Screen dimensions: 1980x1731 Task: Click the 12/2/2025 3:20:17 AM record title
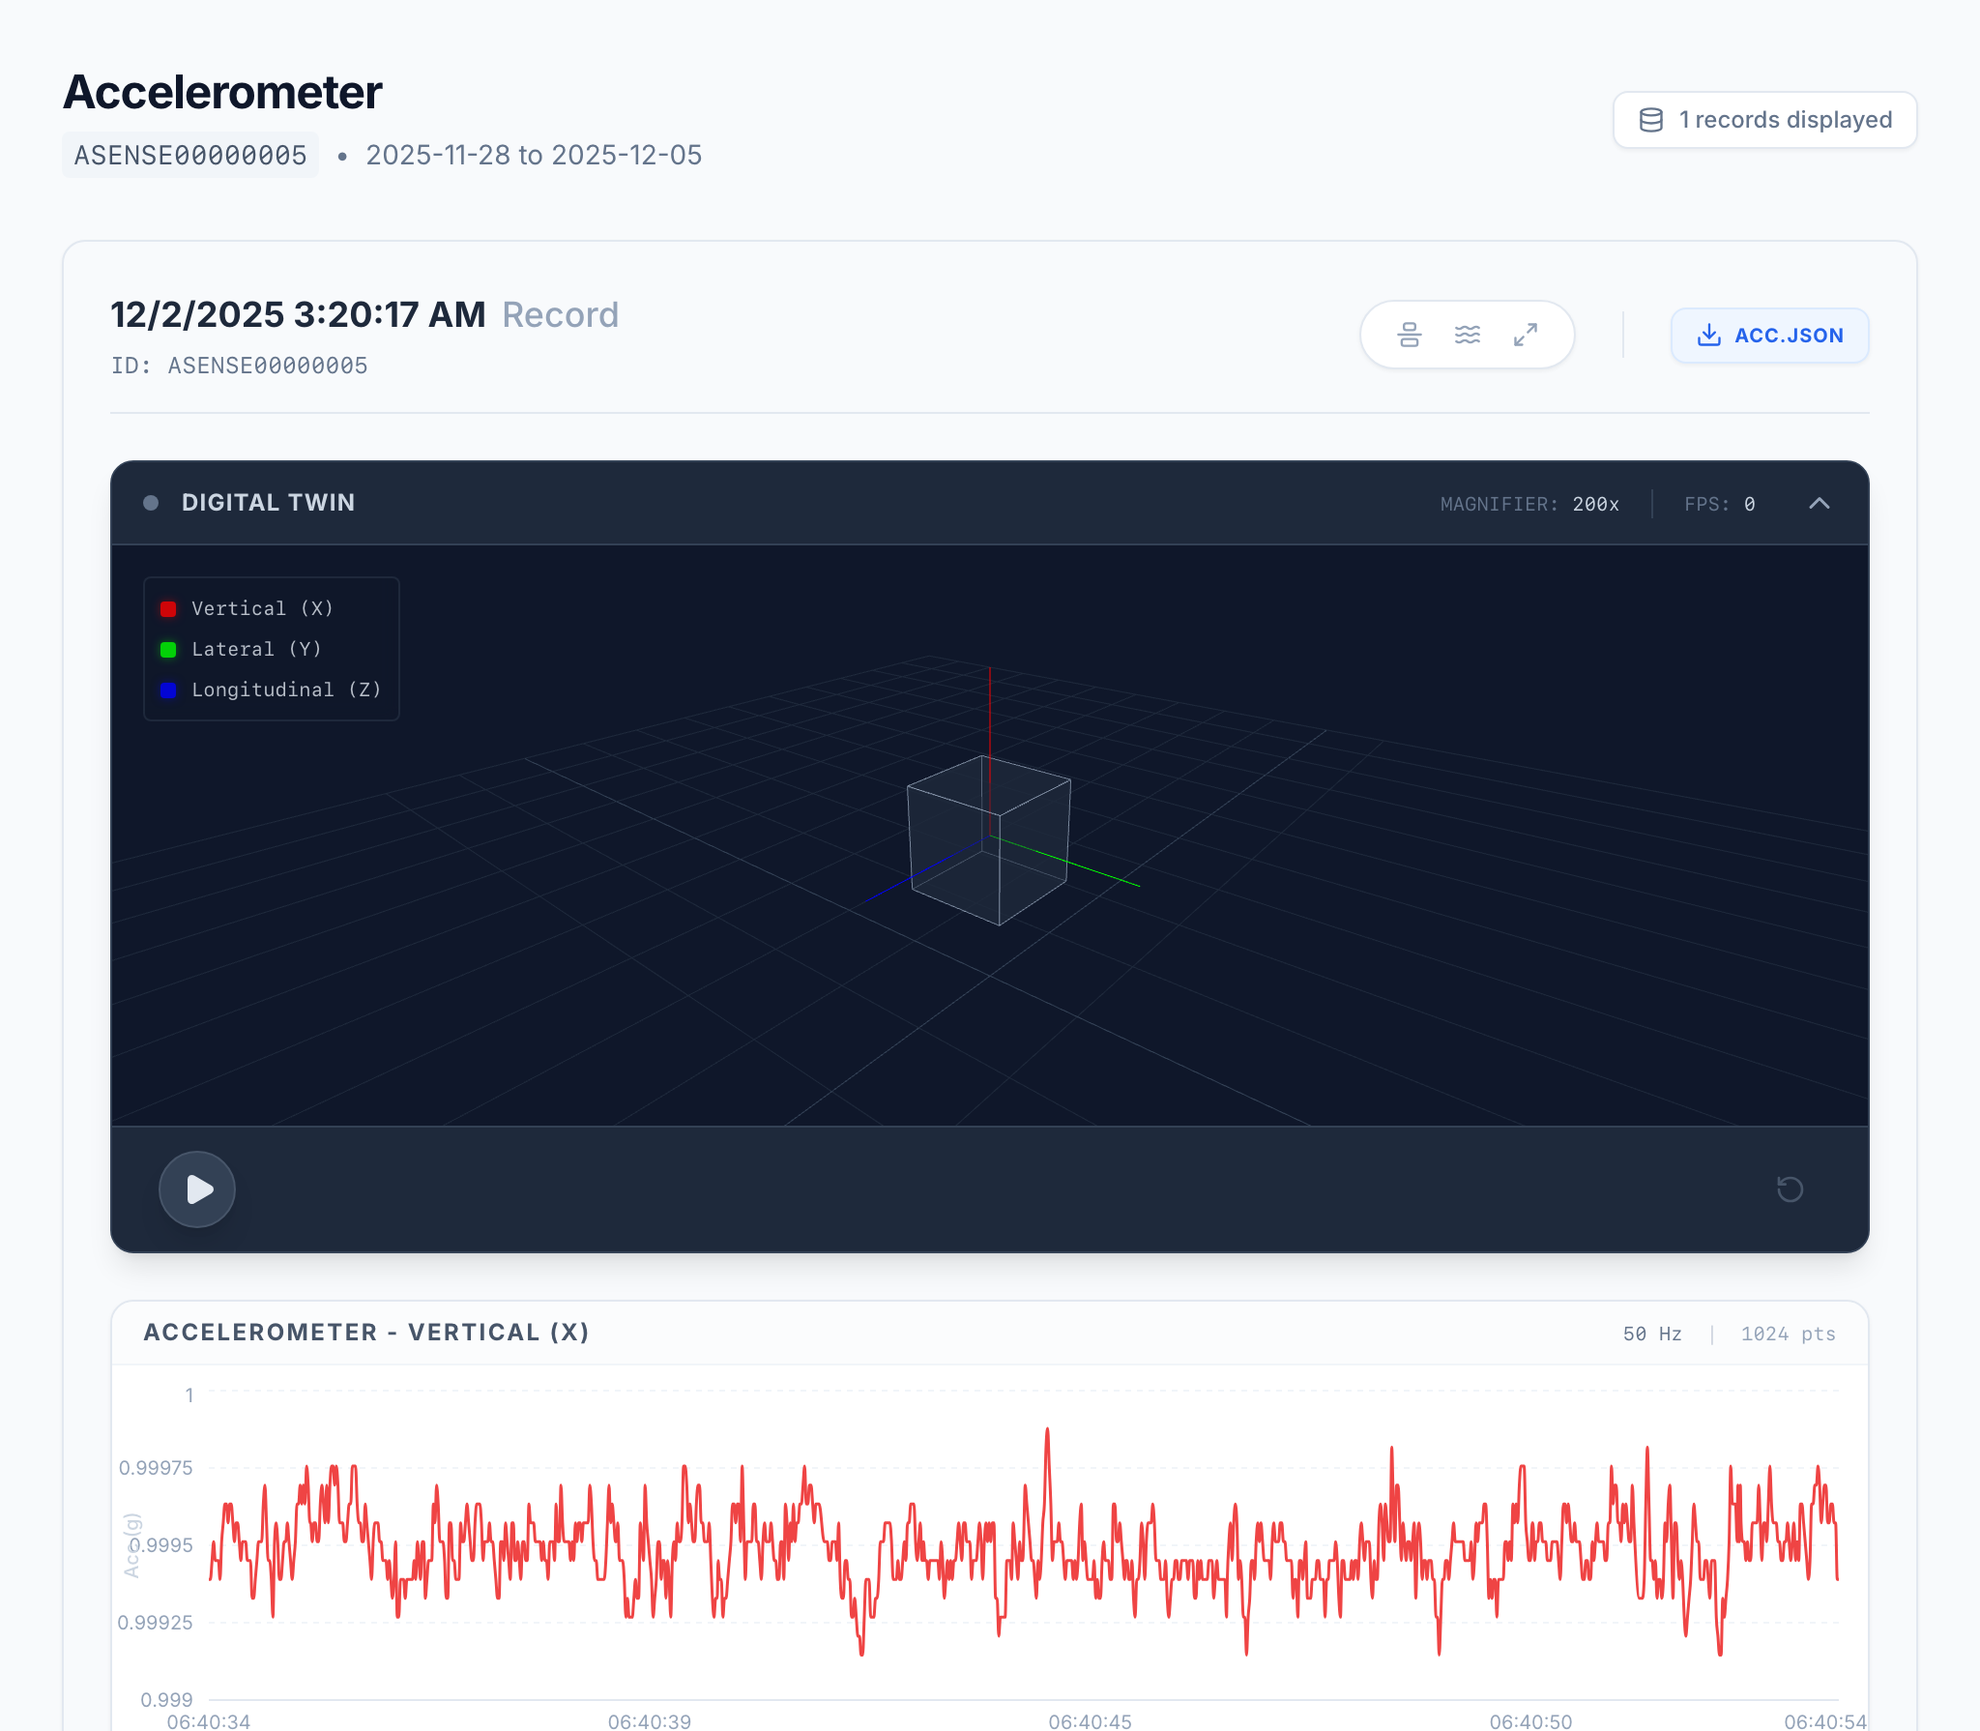pos(298,314)
